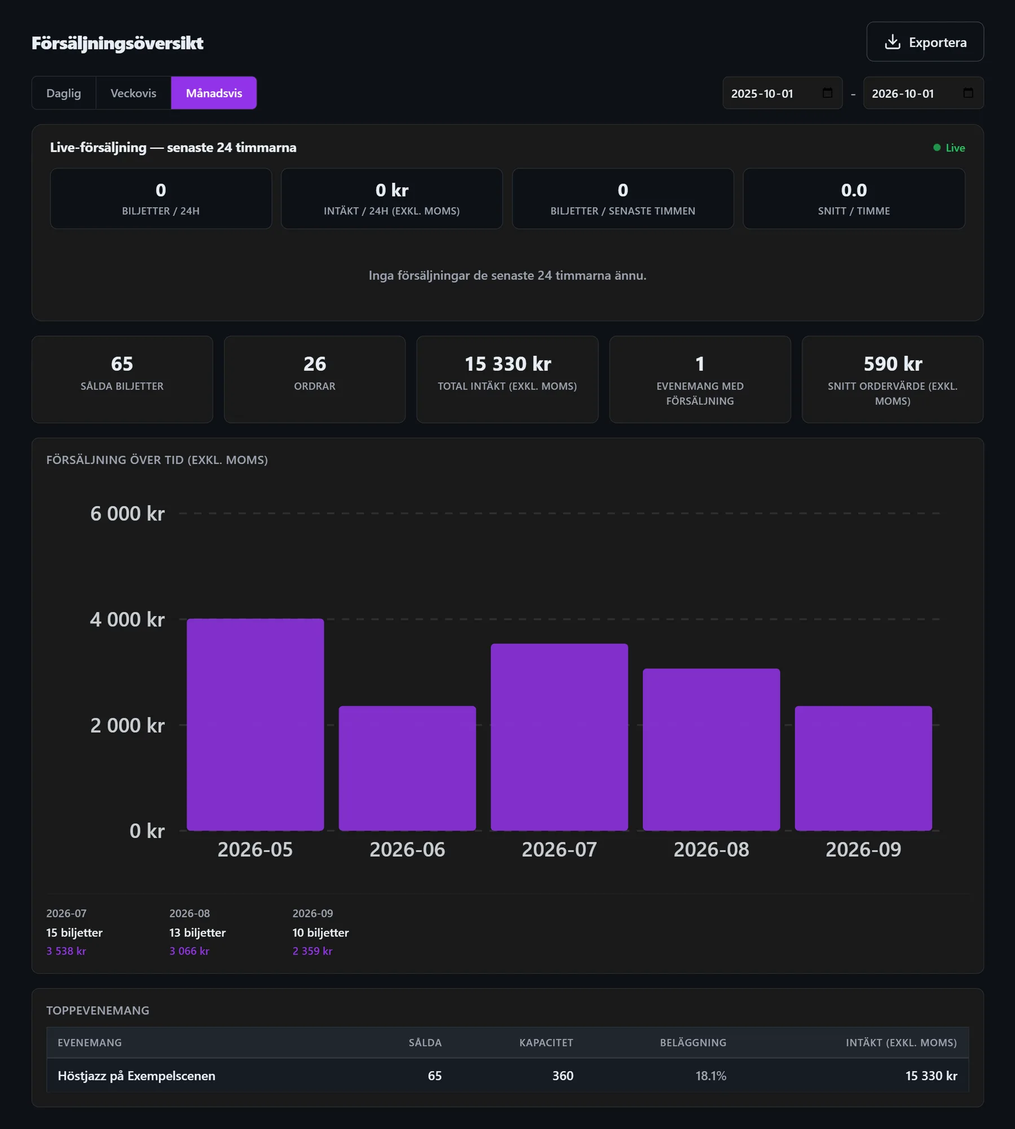Click the Intäkt (exkl. moms) column header

coord(901,1043)
